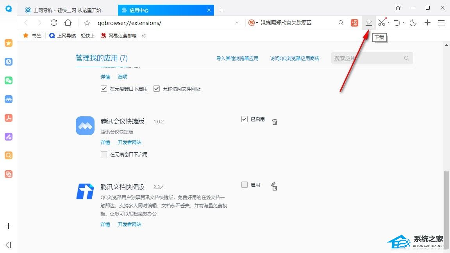The image size is (450, 253).
Task: Click the forward navigation arrow
Action: (x=39, y=23)
